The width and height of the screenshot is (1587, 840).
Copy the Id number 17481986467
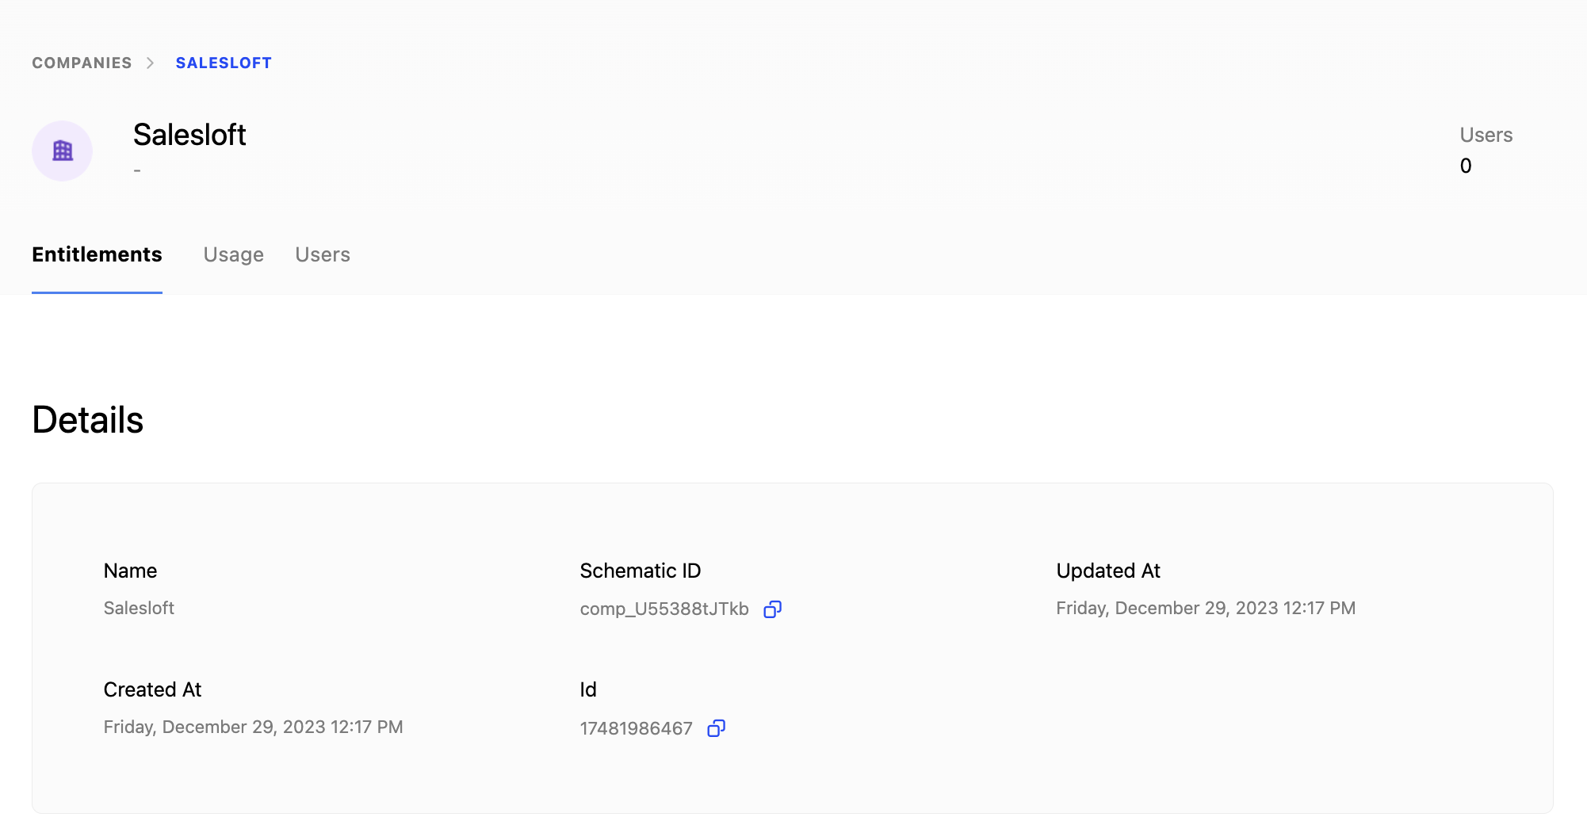[x=716, y=727]
